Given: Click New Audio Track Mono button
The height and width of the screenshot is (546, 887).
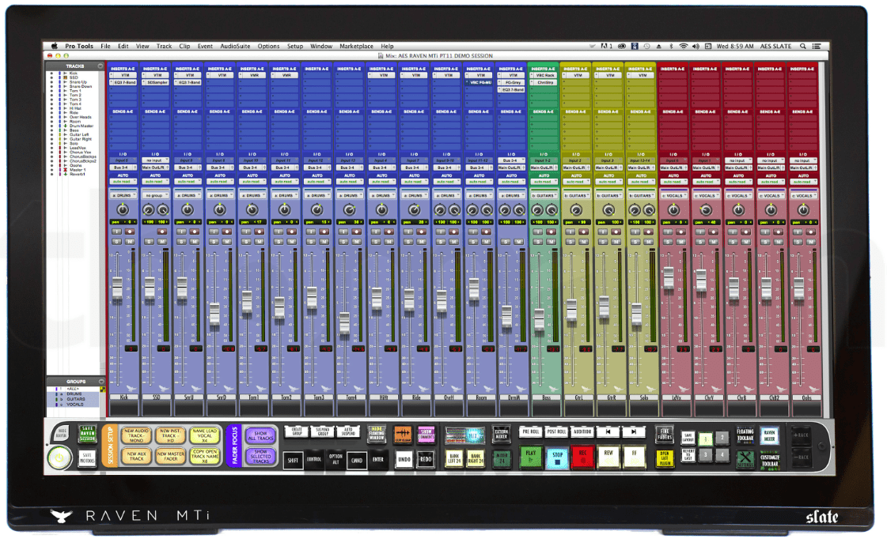Looking at the screenshot, I should (x=134, y=435).
